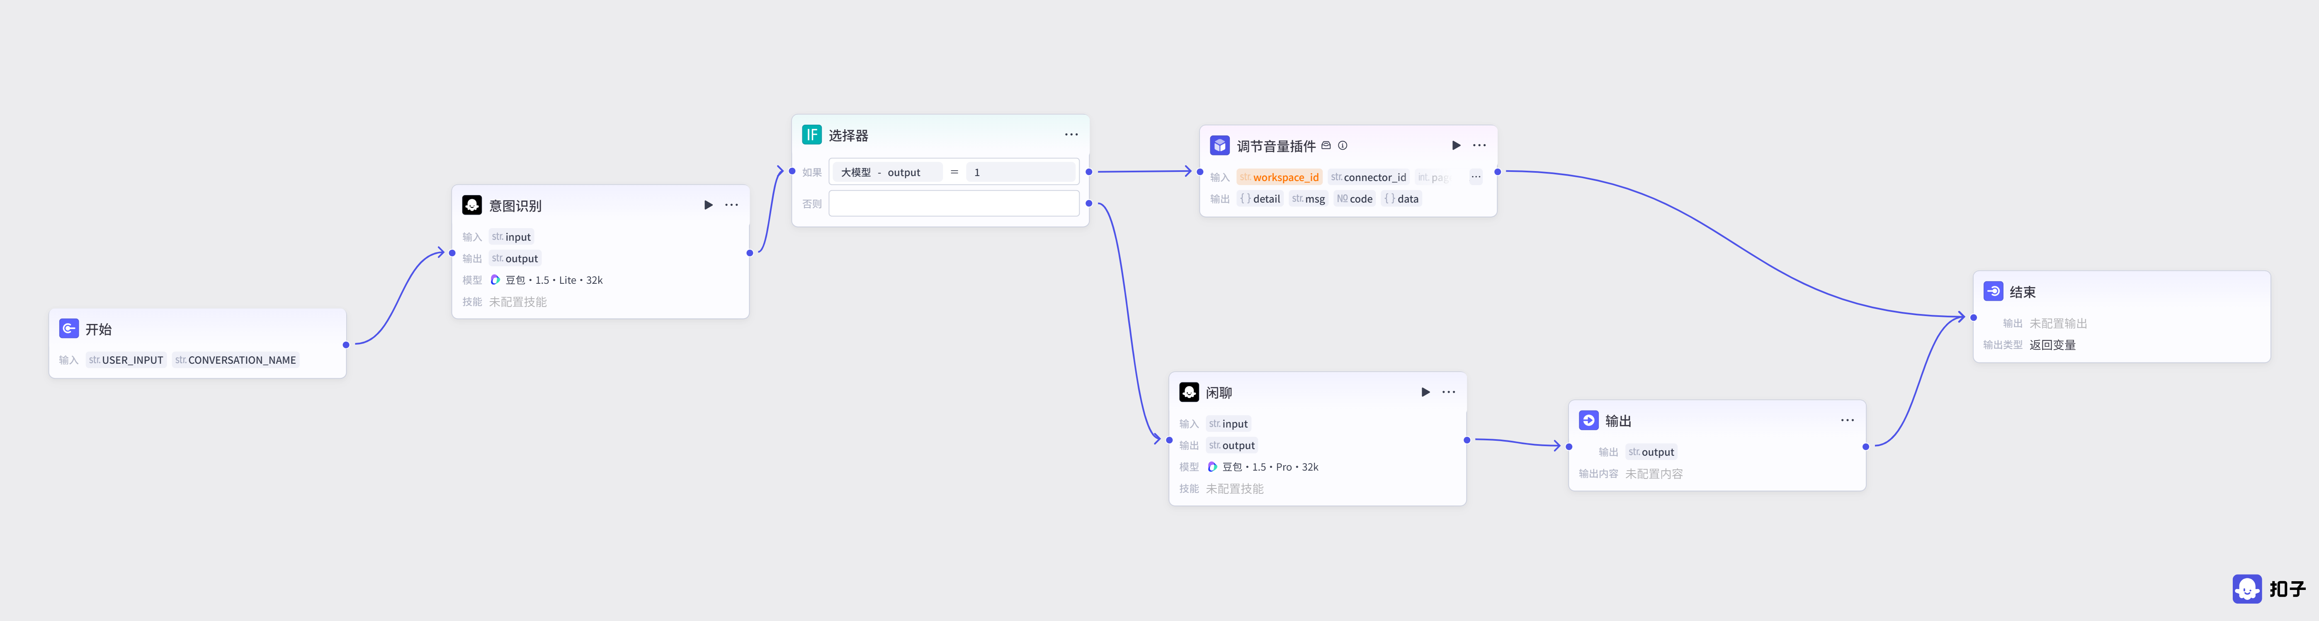Open the 输出 node more-options menu
Screen dimensions: 2319x621
(1847, 420)
